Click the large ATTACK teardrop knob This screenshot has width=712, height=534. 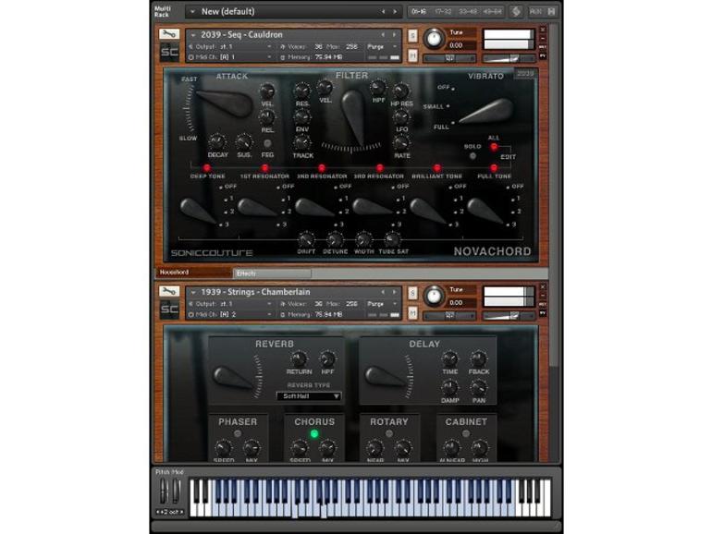pos(227,103)
